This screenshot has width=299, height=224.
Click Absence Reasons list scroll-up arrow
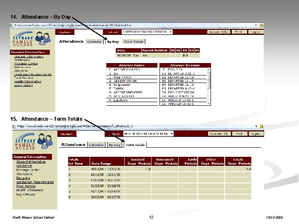(208, 70)
